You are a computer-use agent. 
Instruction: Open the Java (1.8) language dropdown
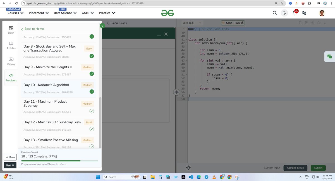[192, 23]
